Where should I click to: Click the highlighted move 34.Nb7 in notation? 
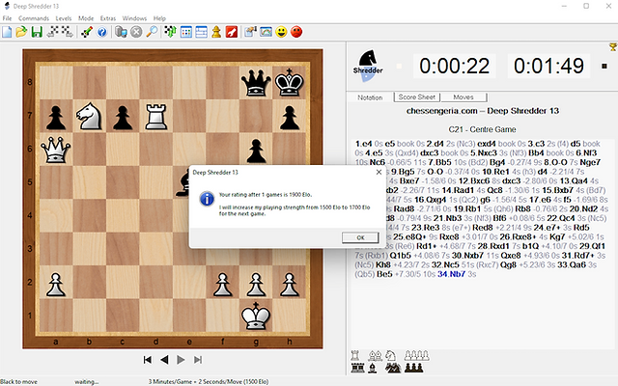[x=451, y=274]
